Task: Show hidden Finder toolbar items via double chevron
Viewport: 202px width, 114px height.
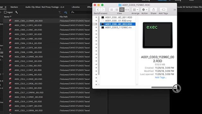Action: (x=175, y=10)
